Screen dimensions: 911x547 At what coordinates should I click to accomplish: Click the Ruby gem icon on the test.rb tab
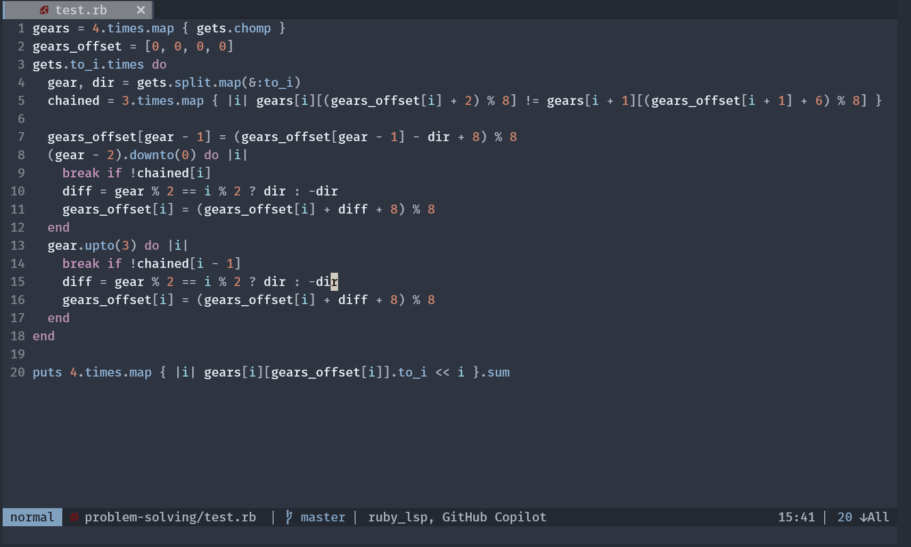click(44, 10)
